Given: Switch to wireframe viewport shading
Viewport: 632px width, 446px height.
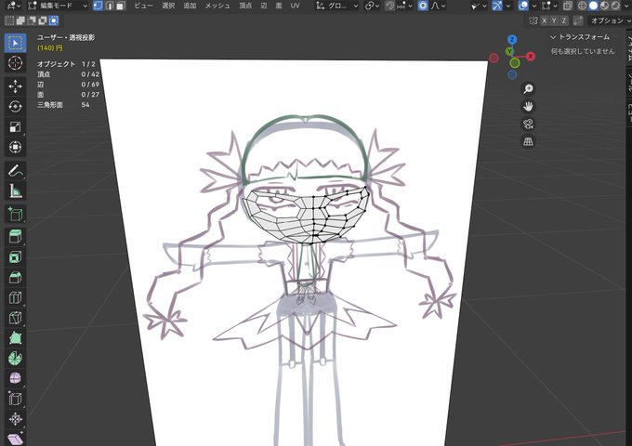Looking at the screenshot, I should click(x=582, y=6).
